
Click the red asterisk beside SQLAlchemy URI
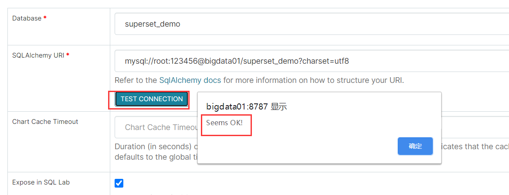pyautogui.click(x=68, y=55)
